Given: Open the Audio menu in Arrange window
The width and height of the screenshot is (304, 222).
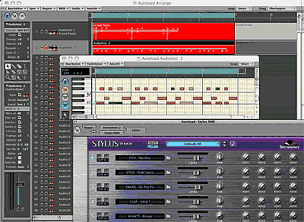Looking at the screenshot, I should tap(78, 8).
